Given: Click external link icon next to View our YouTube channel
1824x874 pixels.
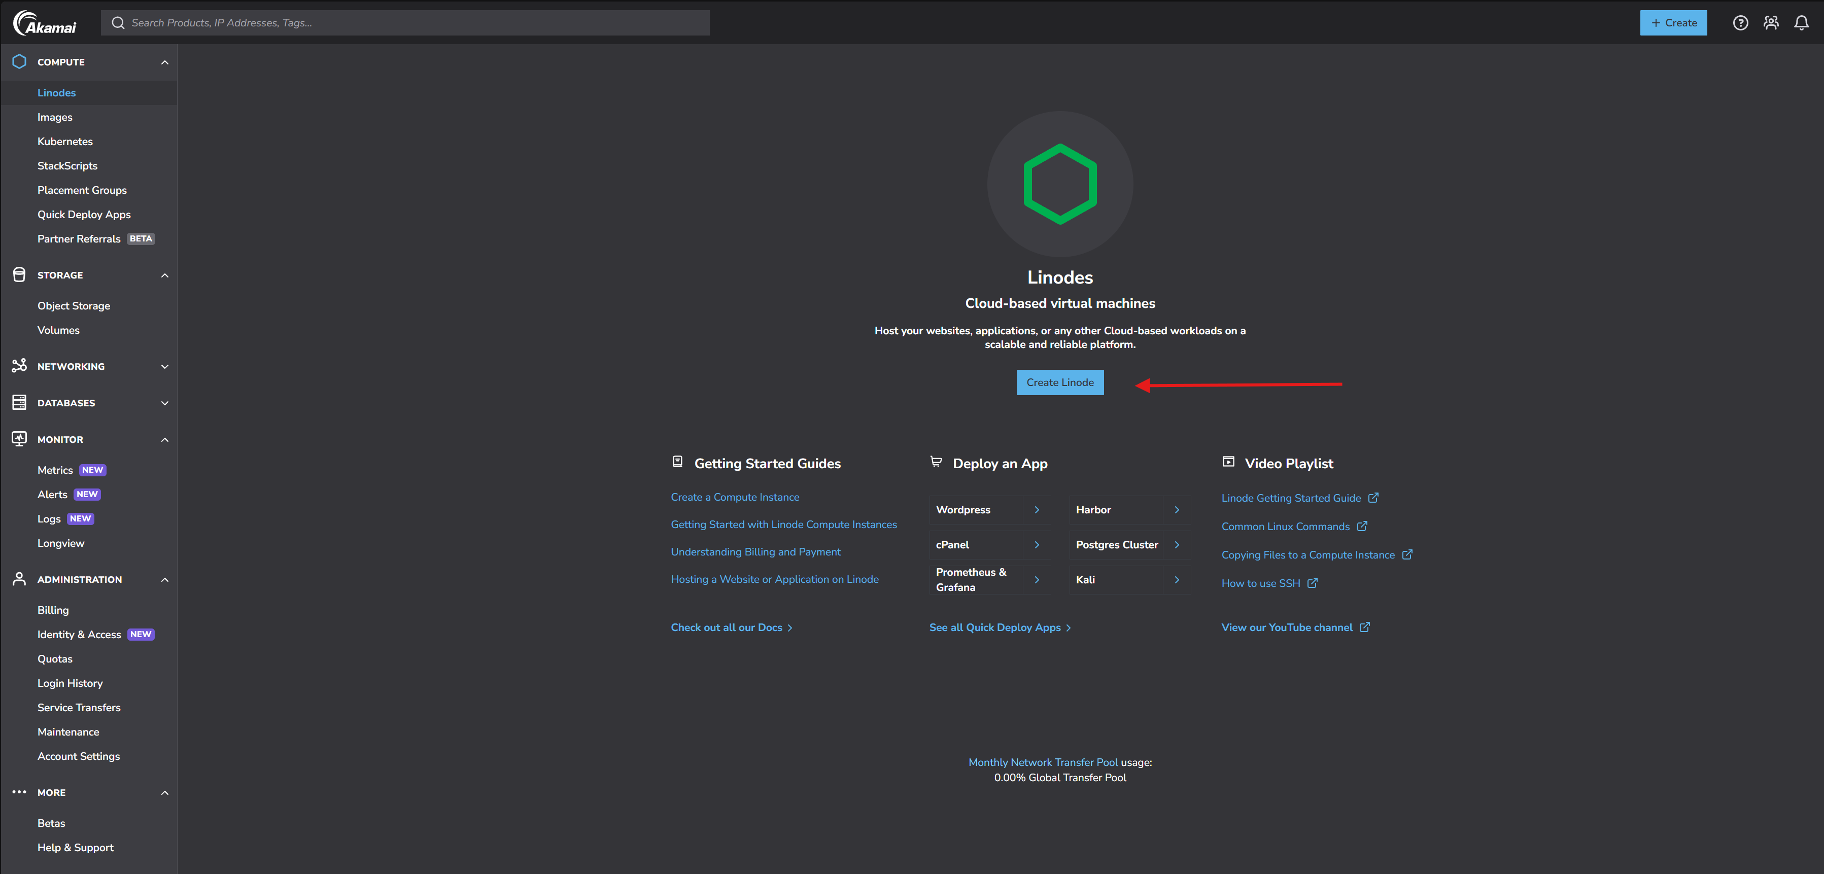Looking at the screenshot, I should click(x=1364, y=627).
